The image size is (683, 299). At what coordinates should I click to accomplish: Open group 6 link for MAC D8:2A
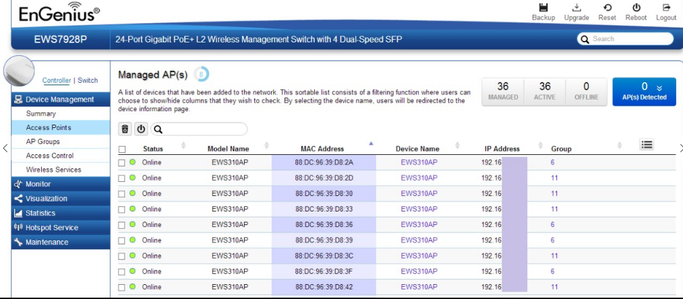[552, 162]
